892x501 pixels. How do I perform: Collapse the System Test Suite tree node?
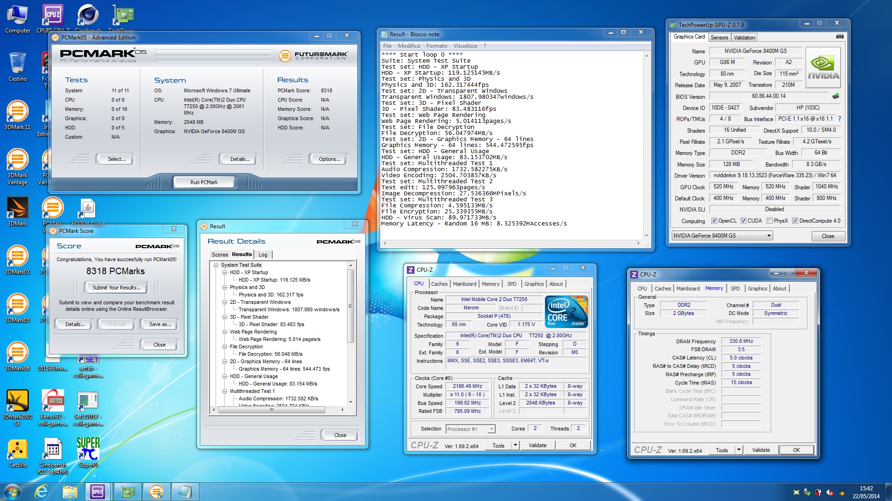(216, 265)
